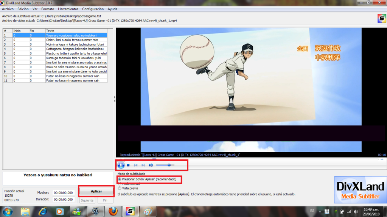Open the Herramientas menu
The width and height of the screenshot is (387, 217).
pyautogui.click(x=68, y=9)
